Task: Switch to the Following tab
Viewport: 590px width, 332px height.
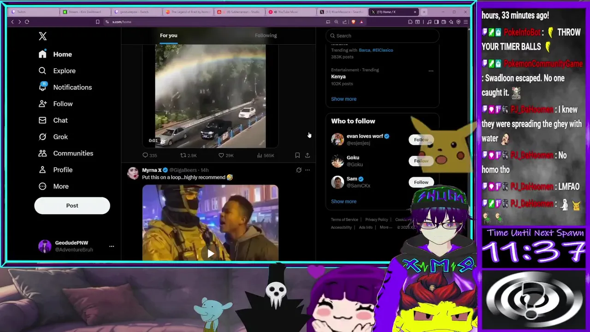Action: (266, 36)
